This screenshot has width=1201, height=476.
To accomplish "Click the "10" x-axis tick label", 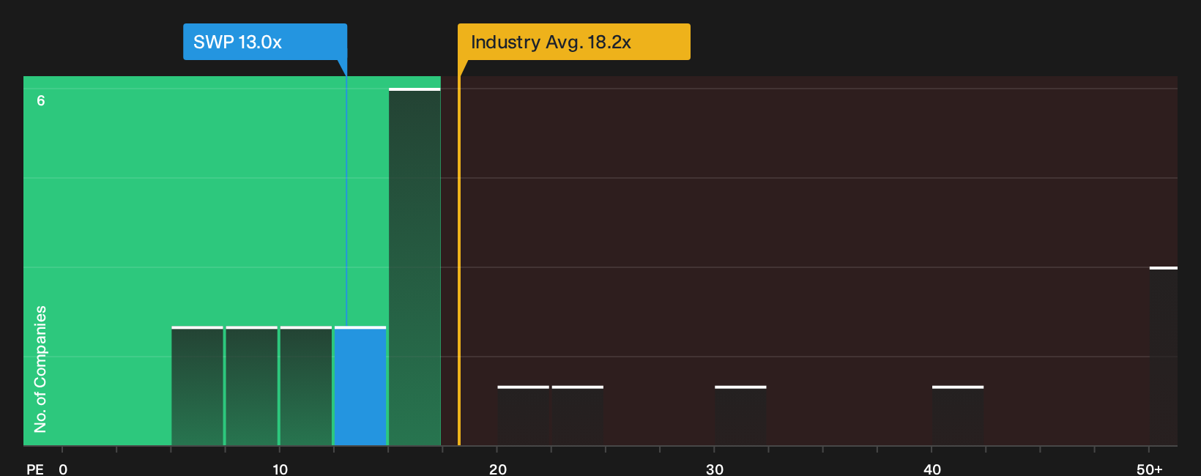I will (x=280, y=469).
